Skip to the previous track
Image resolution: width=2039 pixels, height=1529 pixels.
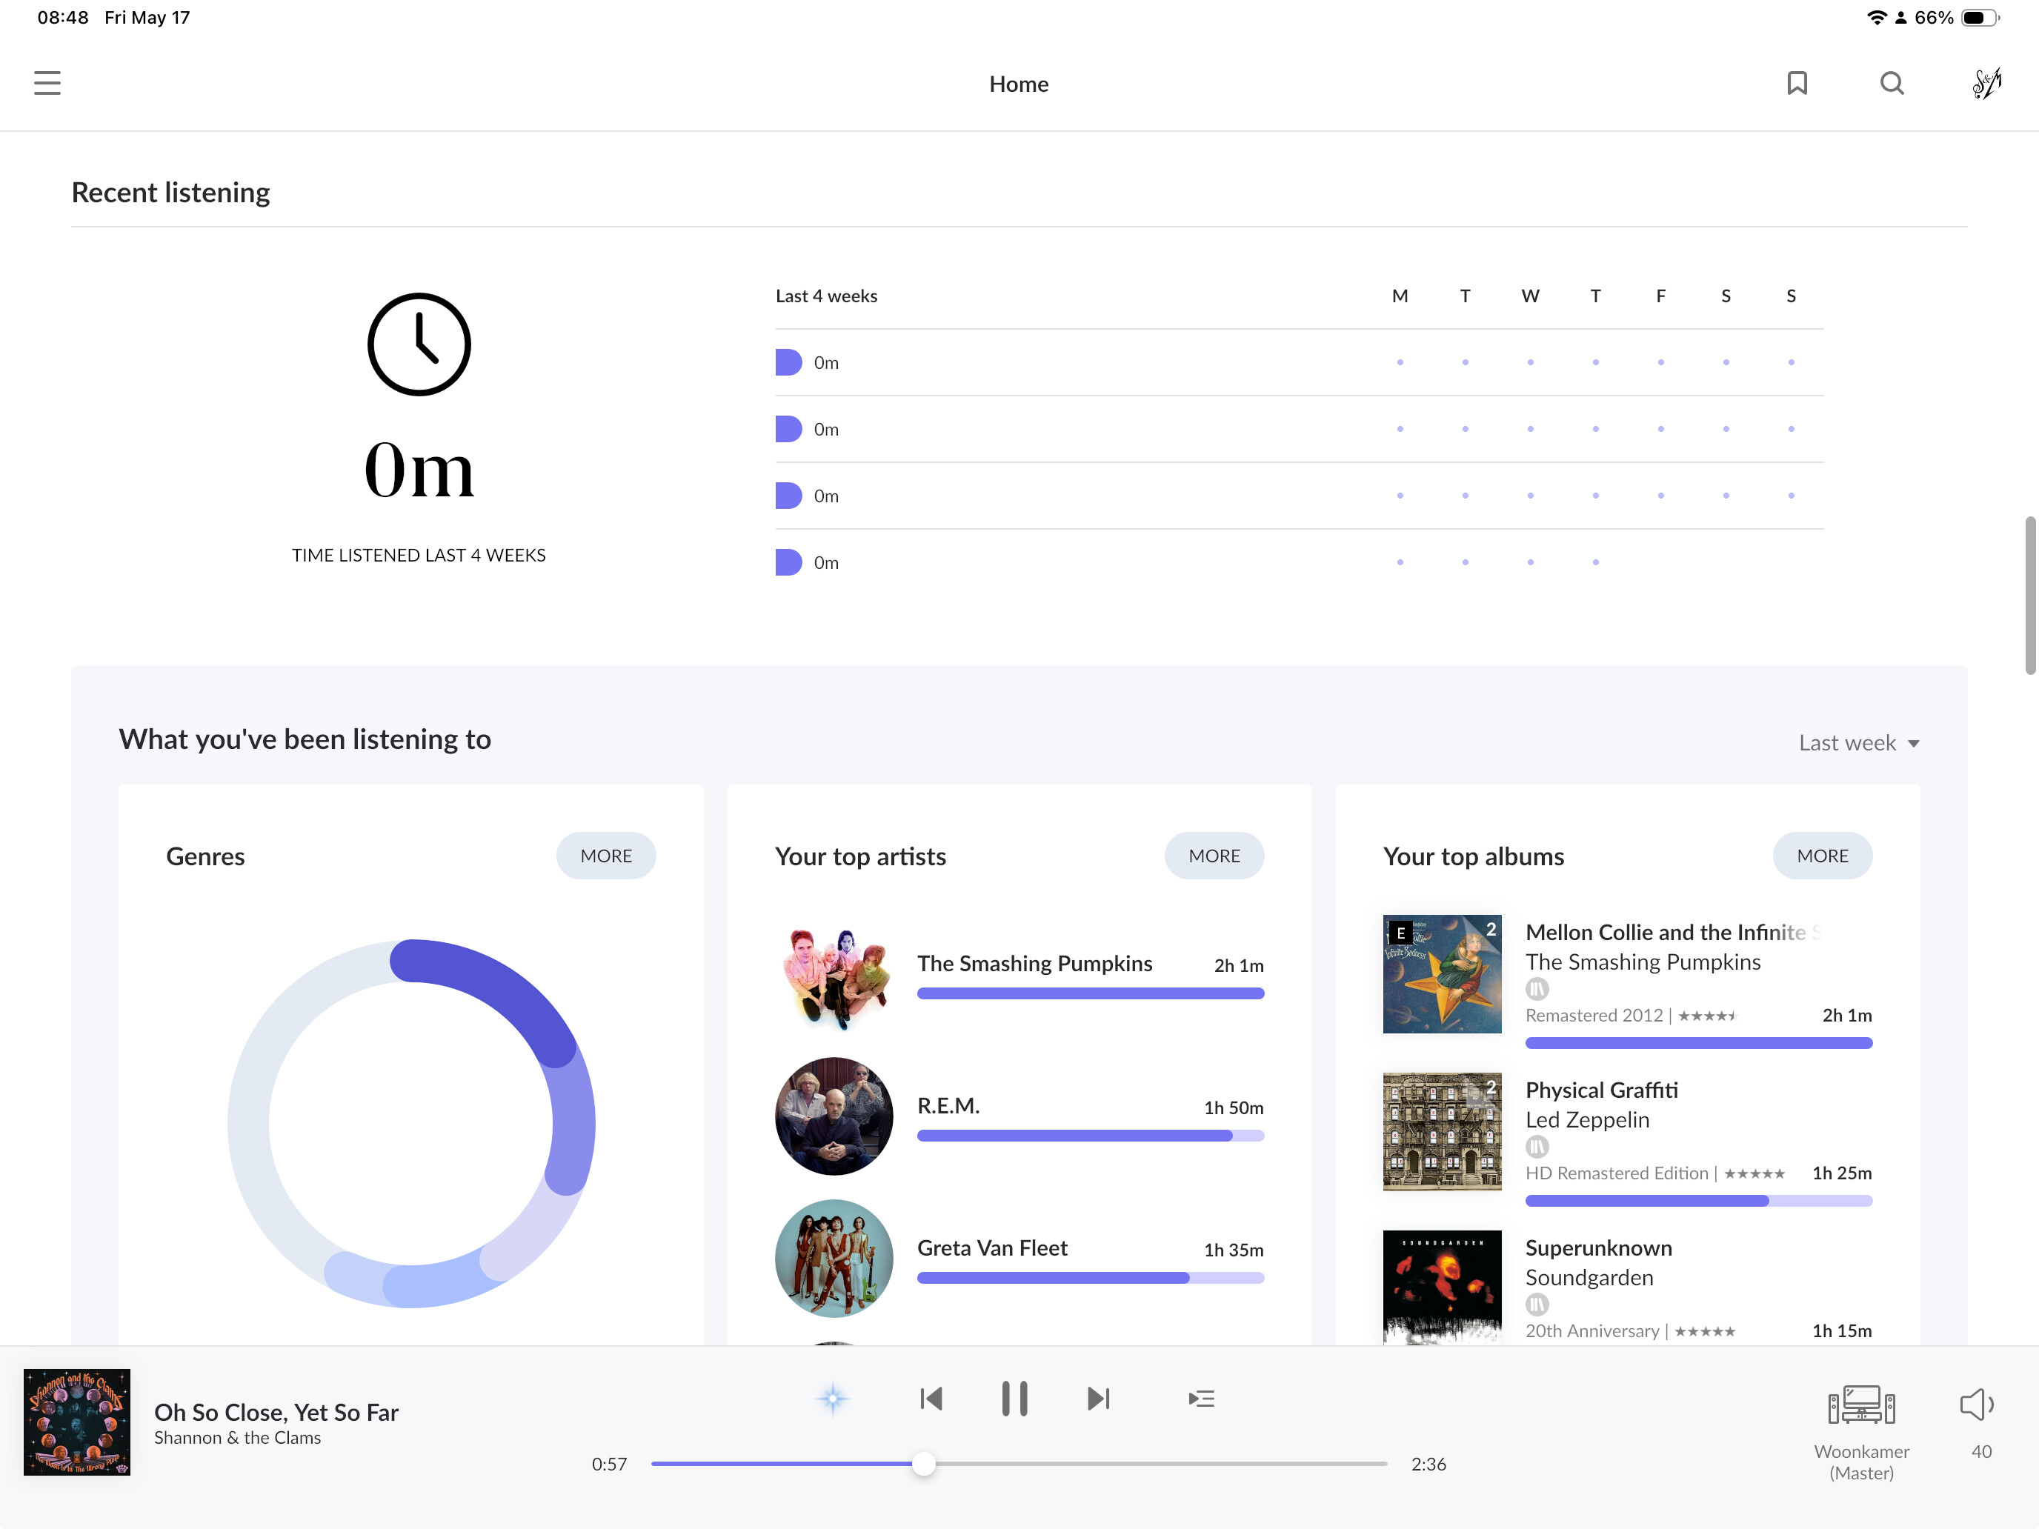pyautogui.click(x=931, y=1398)
